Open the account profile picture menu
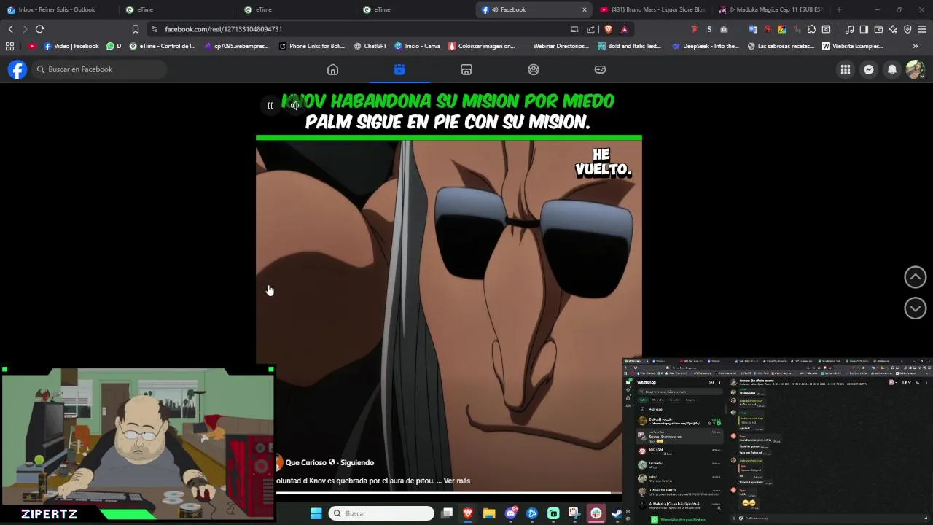This screenshot has width=933, height=525. (915, 69)
